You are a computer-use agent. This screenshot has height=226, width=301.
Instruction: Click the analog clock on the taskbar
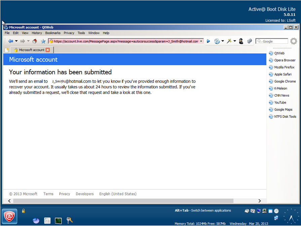[291, 217]
